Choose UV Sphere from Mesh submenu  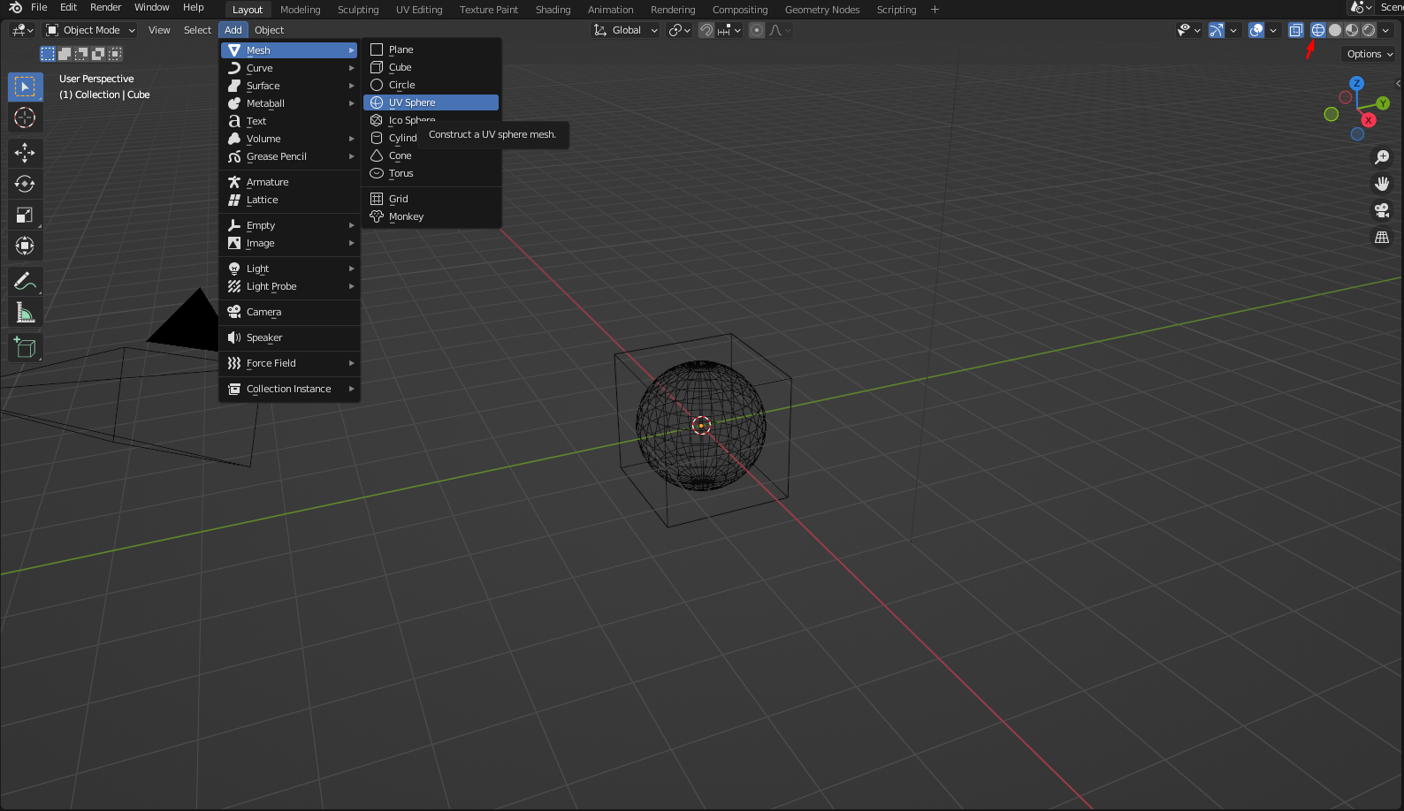coord(431,102)
